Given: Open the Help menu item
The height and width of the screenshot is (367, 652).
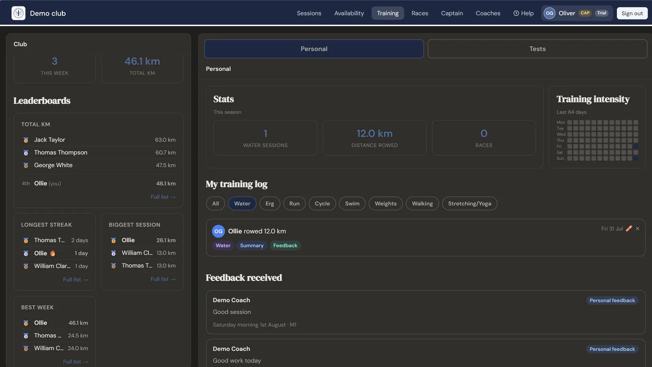Looking at the screenshot, I should tap(523, 13).
